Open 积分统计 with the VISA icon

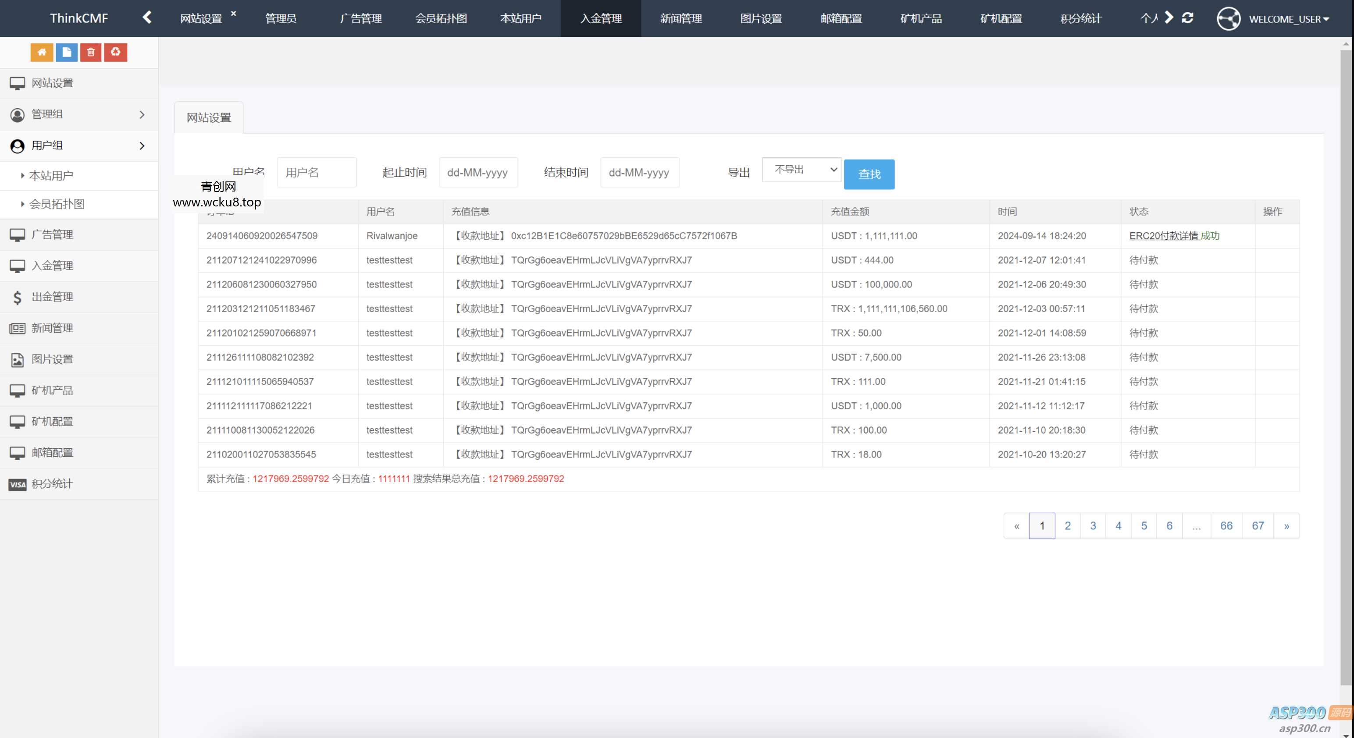coord(52,484)
